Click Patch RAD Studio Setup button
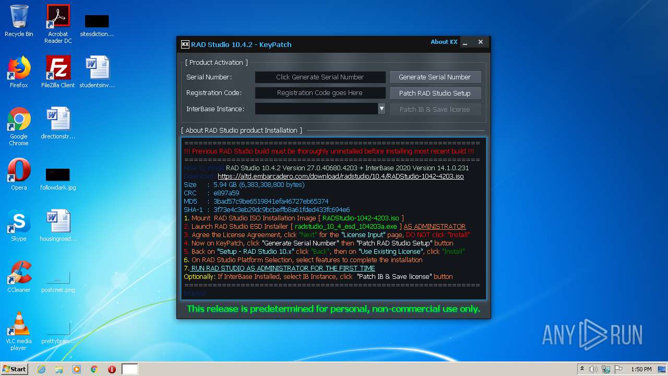668x376 pixels. coord(435,93)
